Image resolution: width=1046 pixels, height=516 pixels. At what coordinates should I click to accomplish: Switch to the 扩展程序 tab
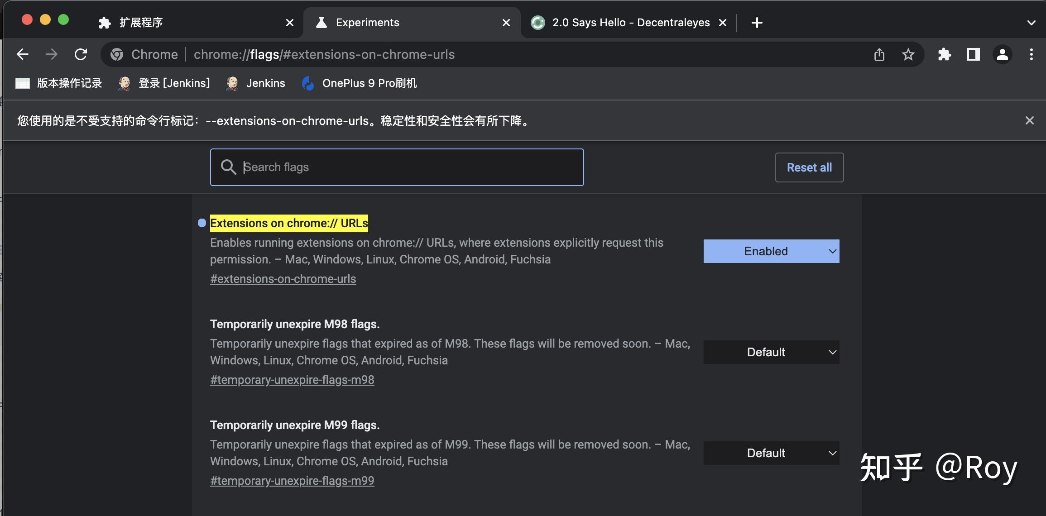pyautogui.click(x=190, y=23)
